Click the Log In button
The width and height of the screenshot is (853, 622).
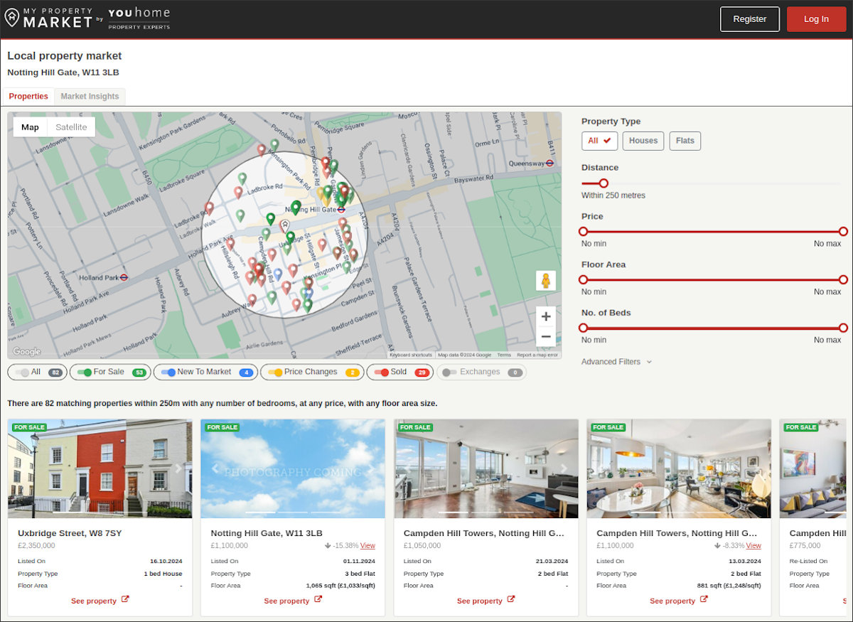pos(816,19)
